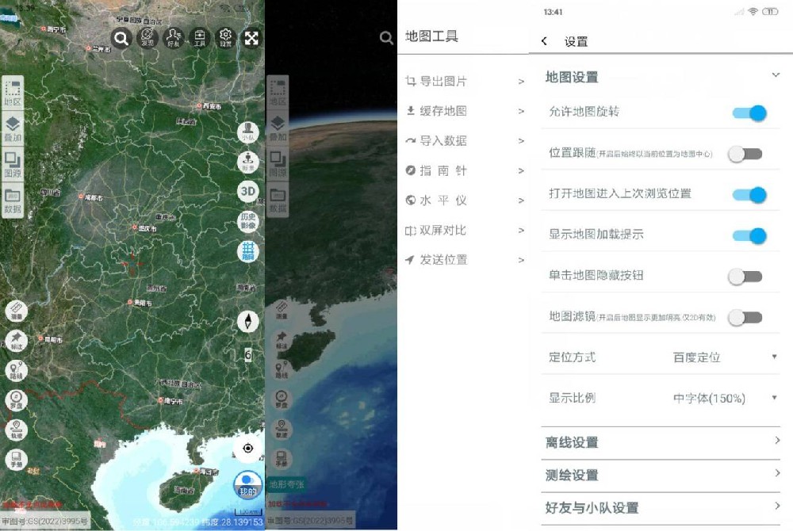Screen dimensions: 793x531
Task: Open the 街景 street view icon
Action: [247, 162]
